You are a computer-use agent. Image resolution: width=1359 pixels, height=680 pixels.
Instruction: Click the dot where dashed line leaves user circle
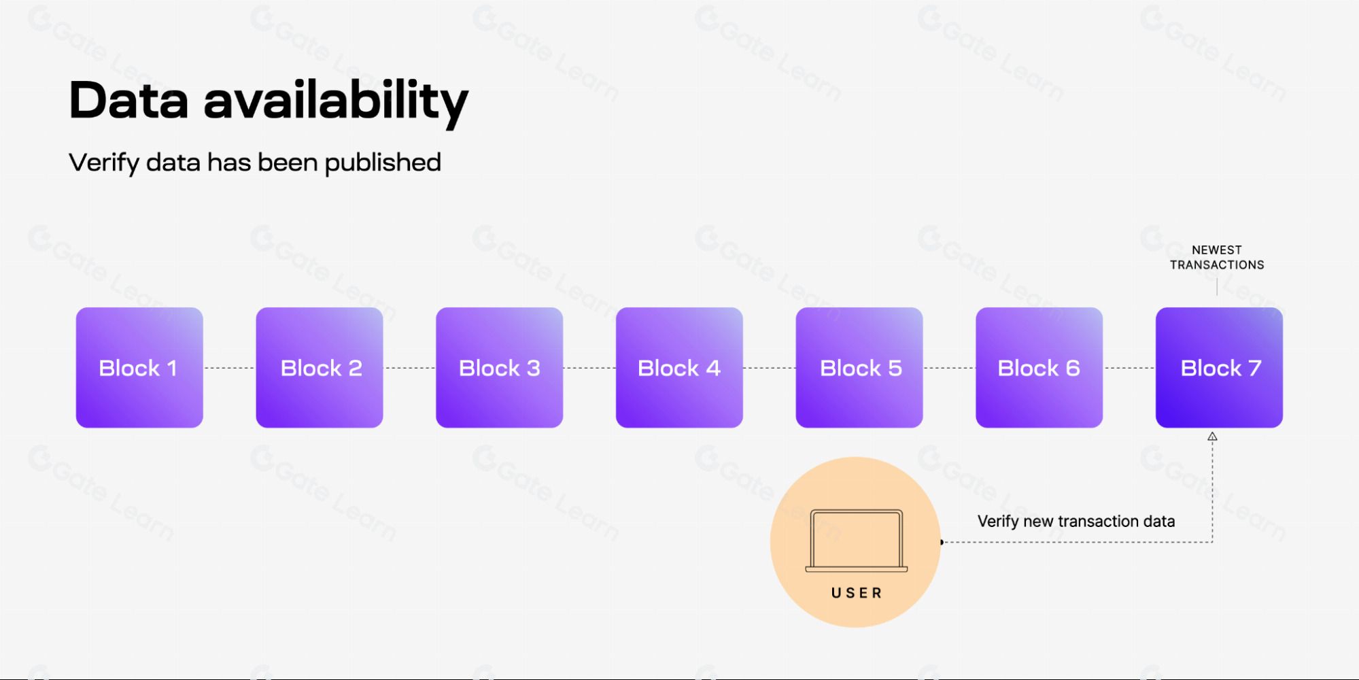pos(942,542)
